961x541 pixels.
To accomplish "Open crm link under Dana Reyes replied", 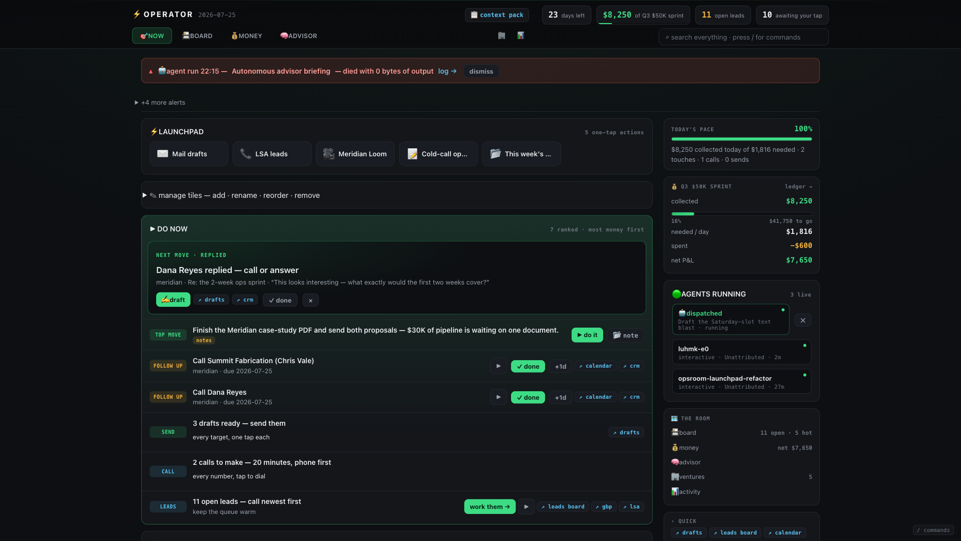I will [x=245, y=300].
